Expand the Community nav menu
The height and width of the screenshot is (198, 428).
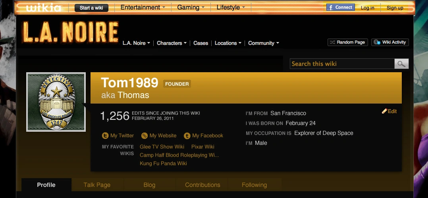click(x=264, y=43)
